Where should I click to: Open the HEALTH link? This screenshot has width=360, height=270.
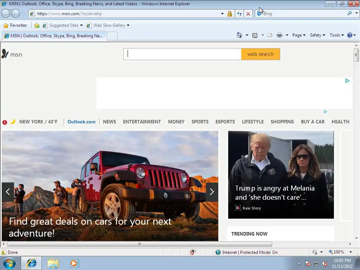click(340, 122)
